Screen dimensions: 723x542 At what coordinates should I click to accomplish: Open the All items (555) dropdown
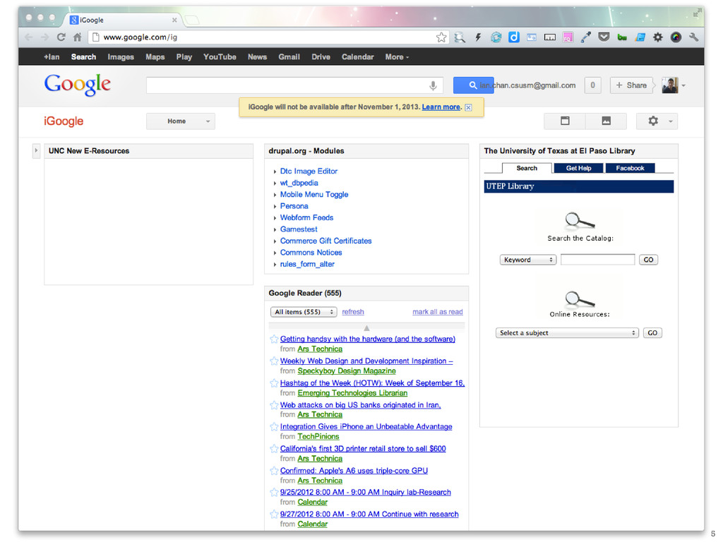coord(304,312)
